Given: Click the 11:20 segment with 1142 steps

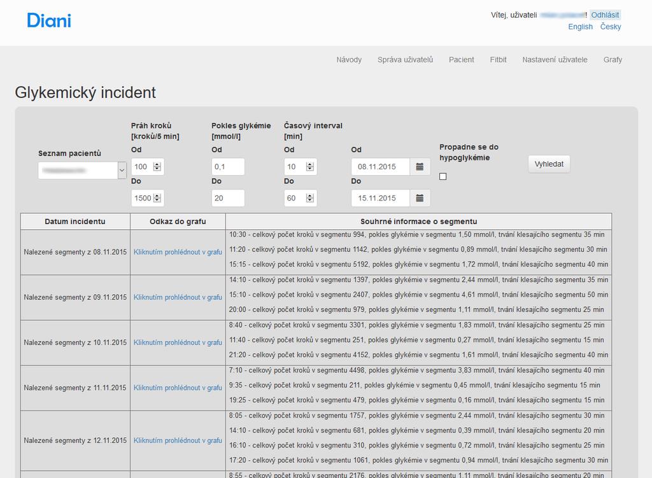Looking at the screenshot, I should point(418,250).
